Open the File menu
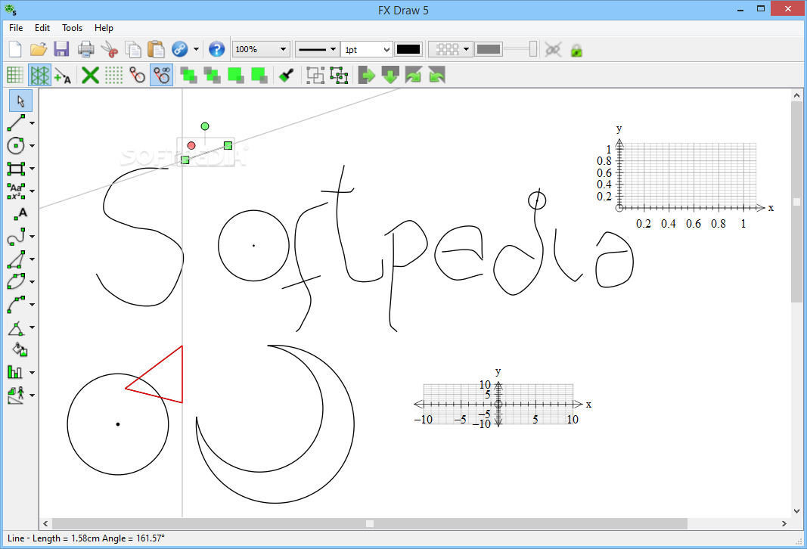The image size is (807, 549). point(16,28)
